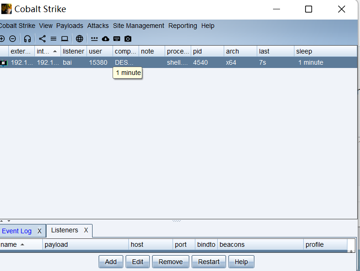
Task: Sort sessions by last column
Action: (x=275, y=51)
